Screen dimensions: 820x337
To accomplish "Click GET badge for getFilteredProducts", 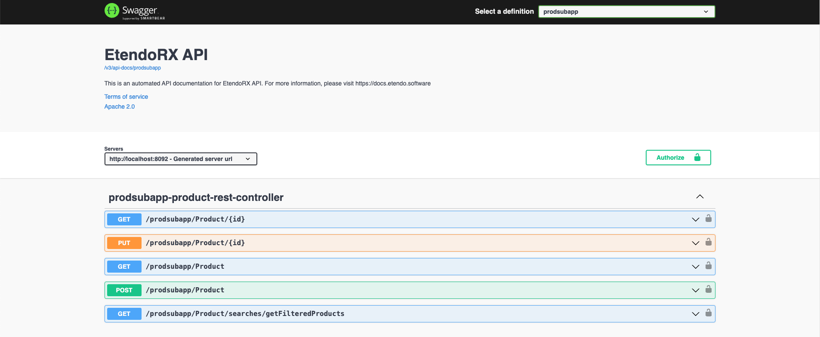I will click(124, 314).
